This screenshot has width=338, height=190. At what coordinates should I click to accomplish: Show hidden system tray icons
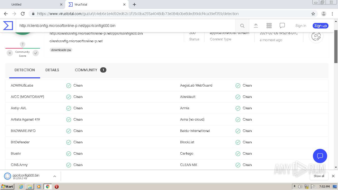click(x=294, y=186)
